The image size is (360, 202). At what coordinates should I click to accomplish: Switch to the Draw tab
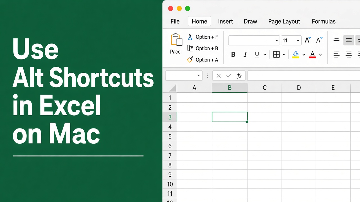[x=250, y=21]
